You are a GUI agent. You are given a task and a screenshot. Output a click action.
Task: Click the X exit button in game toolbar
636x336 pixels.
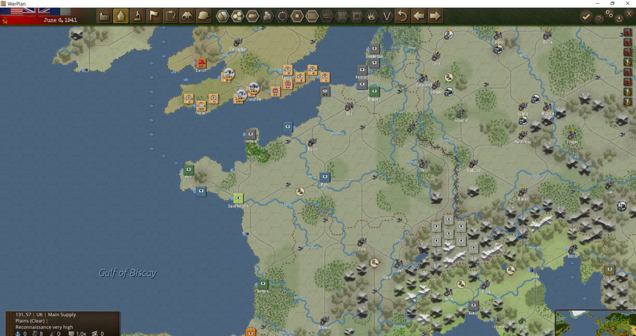pos(629,14)
